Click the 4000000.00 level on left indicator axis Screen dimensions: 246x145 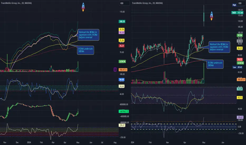pyautogui.click(x=124, y=104)
